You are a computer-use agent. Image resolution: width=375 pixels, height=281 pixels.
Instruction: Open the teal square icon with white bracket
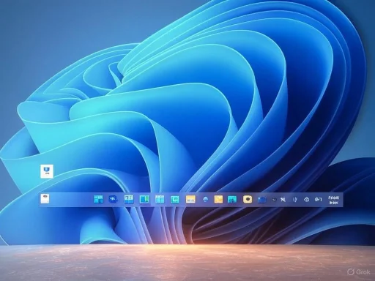(174, 200)
